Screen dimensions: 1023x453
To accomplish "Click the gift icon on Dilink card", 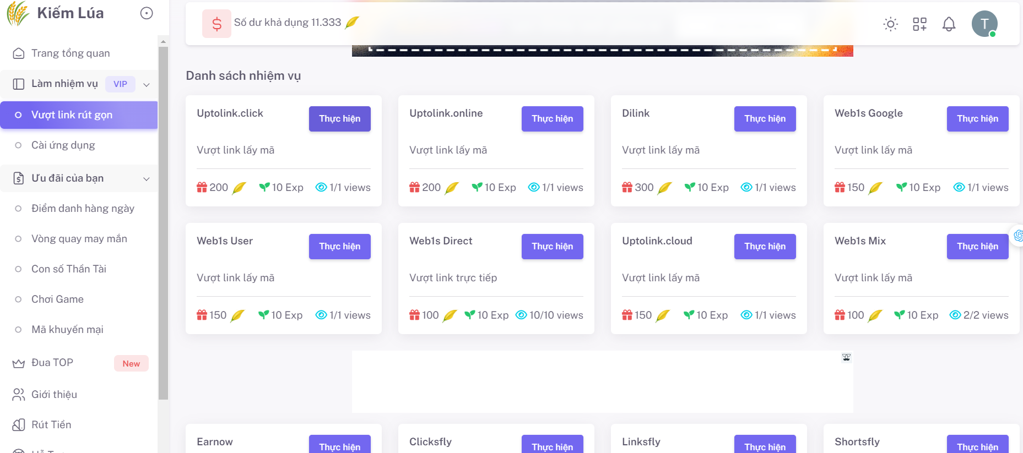I will [627, 187].
